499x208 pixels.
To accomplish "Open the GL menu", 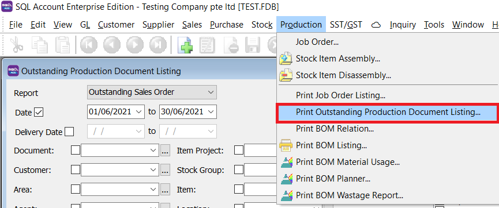I will (85, 25).
